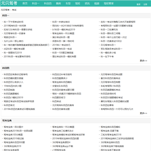Screen dimensions: 151x151
Task: Click the 注册 link
Action: click(145, 4)
